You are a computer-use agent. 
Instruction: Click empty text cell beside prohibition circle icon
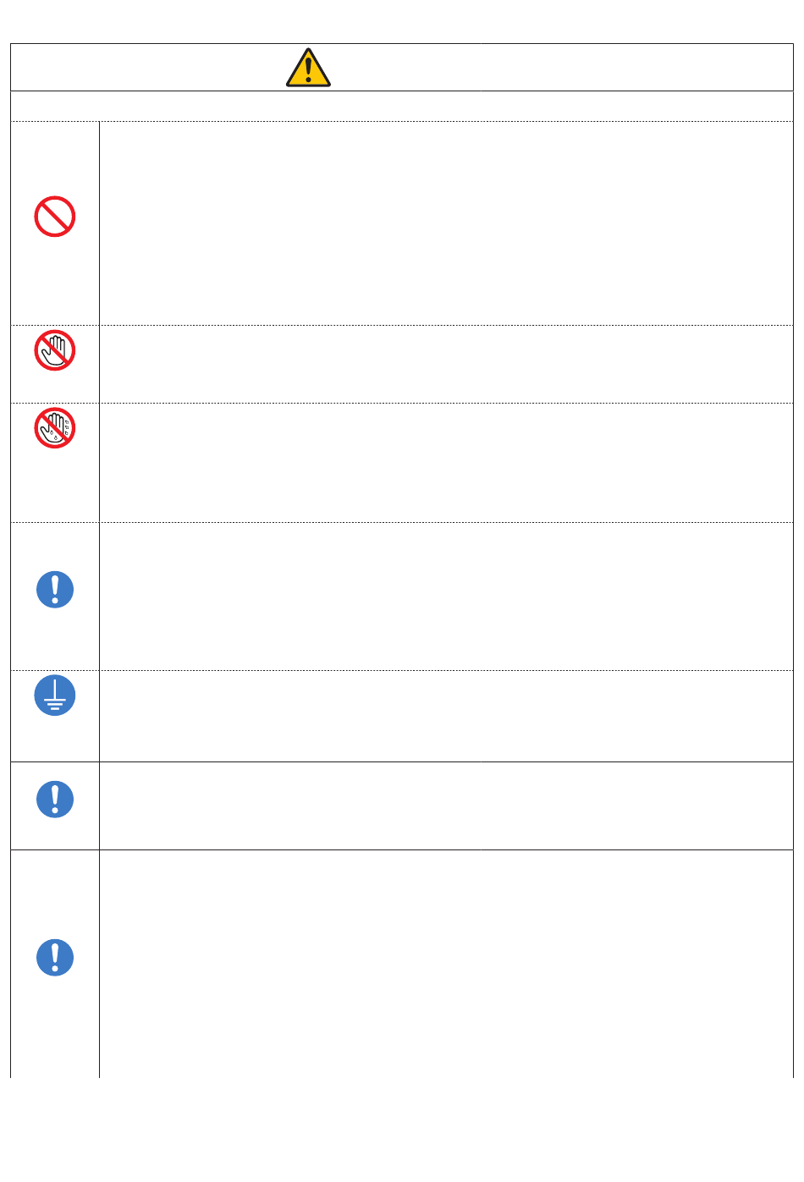click(x=446, y=223)
